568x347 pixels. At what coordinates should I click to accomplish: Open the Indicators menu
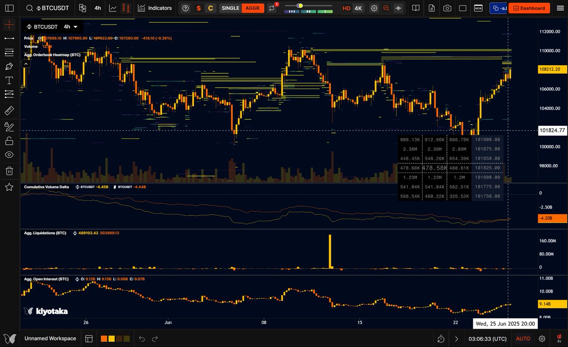(x=155, y=8)
